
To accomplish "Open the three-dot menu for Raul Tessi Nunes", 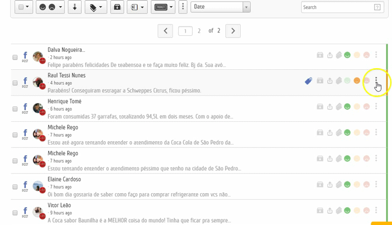I will click(x=376, y=81).
